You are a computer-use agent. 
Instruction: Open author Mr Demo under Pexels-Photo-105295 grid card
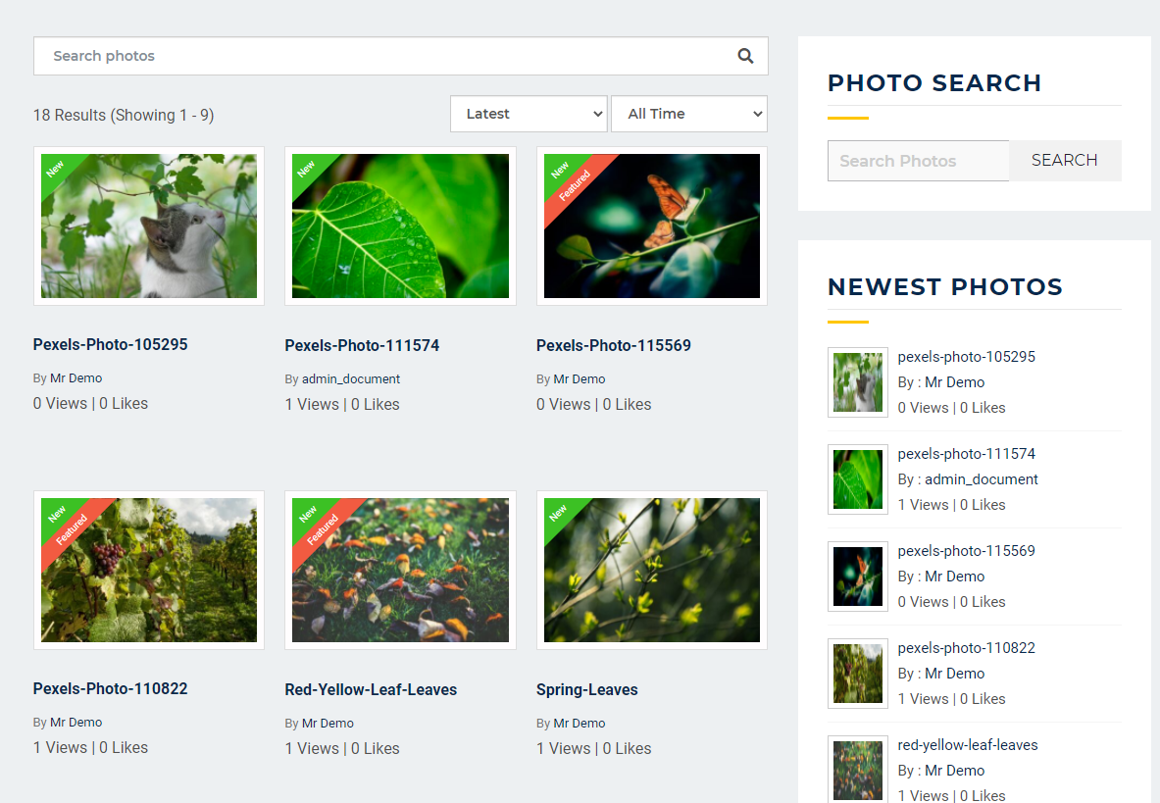(x=76, y=377)
